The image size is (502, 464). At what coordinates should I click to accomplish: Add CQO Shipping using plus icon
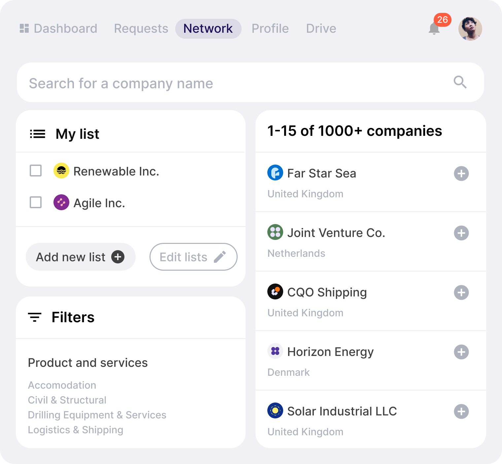[461, 292]
